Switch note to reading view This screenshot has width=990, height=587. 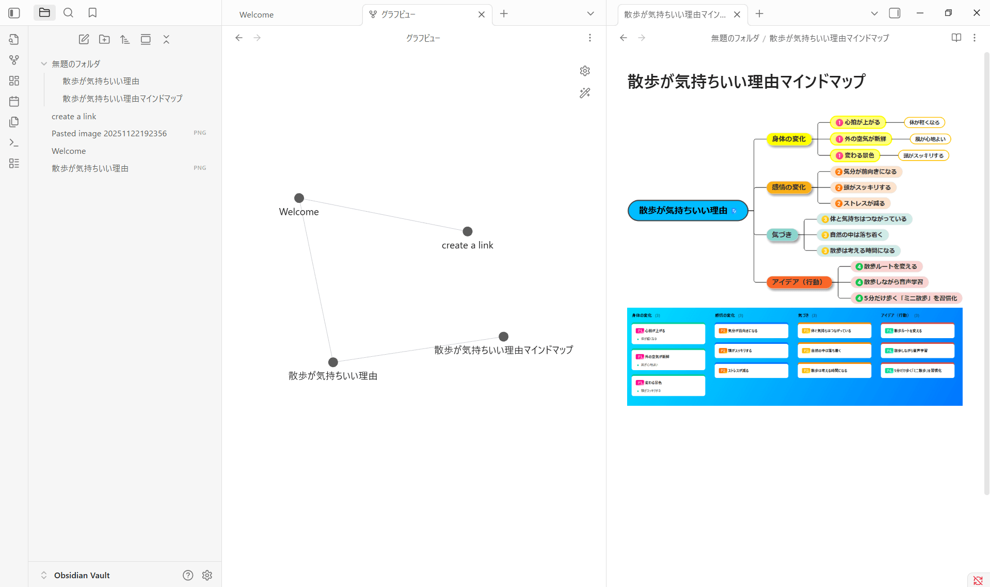point(956,38)
